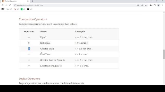
Task: Open the p3 bookmark
Action: [x=23, y=9]
